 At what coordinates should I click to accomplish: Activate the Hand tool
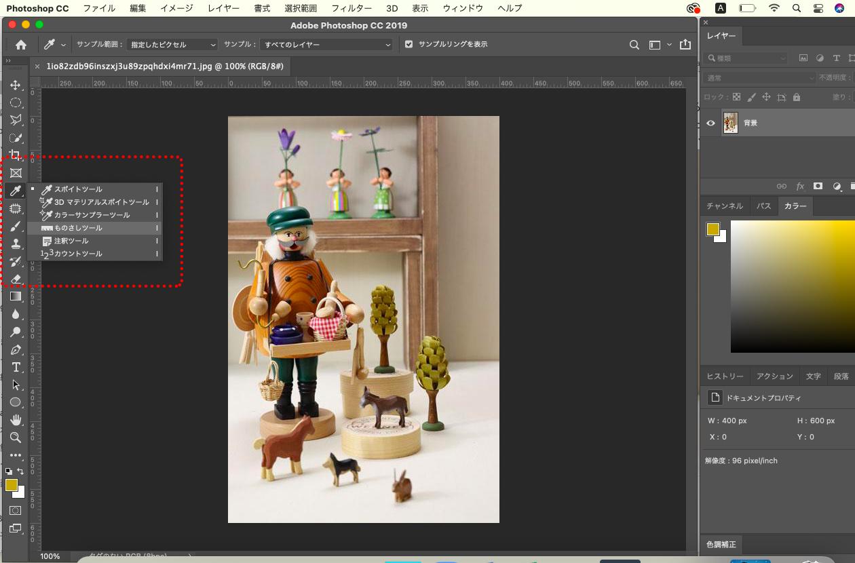point(16,420)
